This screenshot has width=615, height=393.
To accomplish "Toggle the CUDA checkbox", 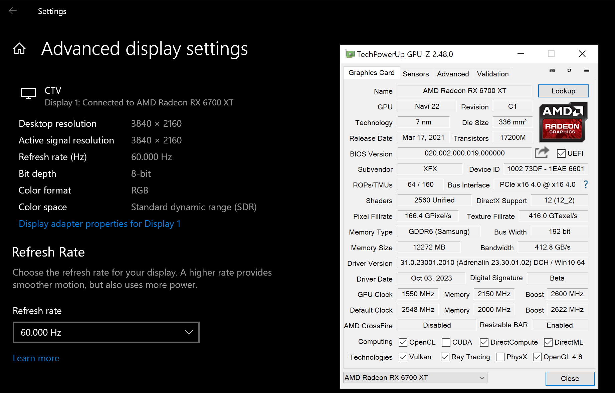I will tap(446, 342).
